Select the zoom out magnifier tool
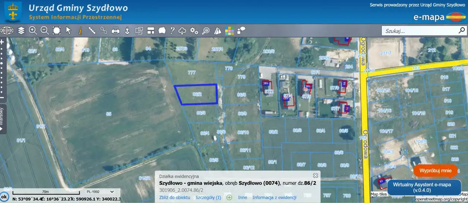 [45, 31]
